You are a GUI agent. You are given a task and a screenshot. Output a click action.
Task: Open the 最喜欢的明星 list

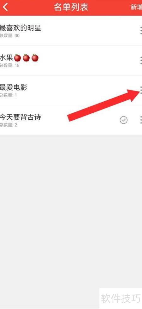click(x=71, y=31)
